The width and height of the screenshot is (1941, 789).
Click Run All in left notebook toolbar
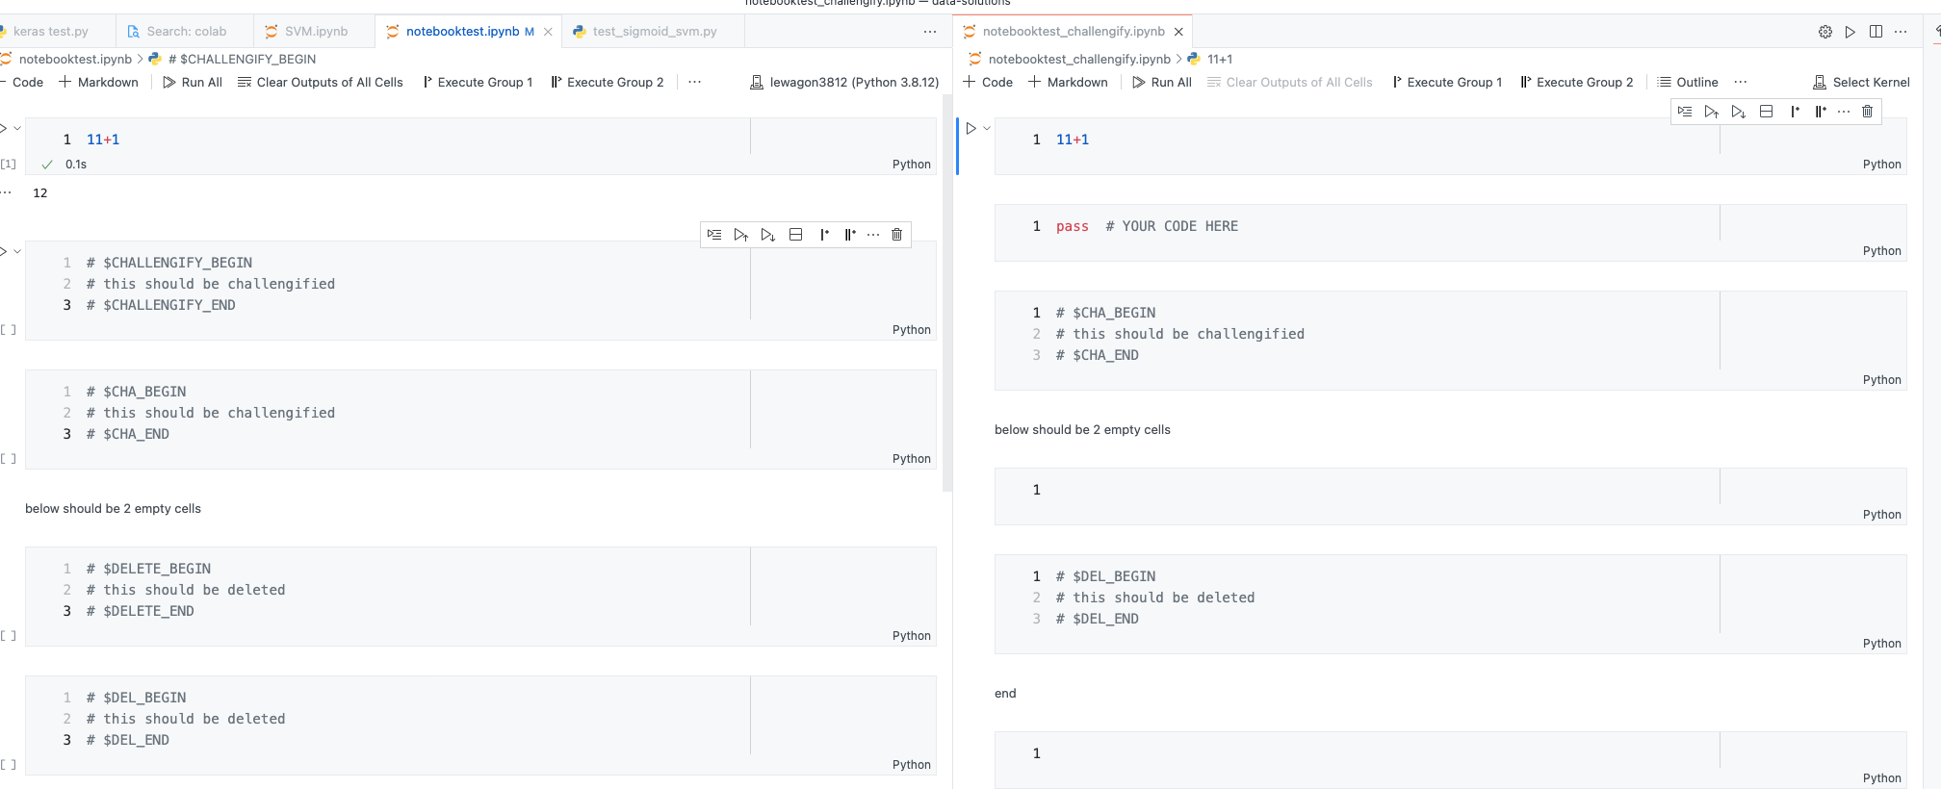tap(193, 83)
